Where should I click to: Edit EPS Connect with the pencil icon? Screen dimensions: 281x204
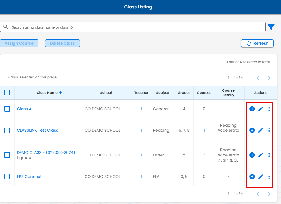coord(261,177)
